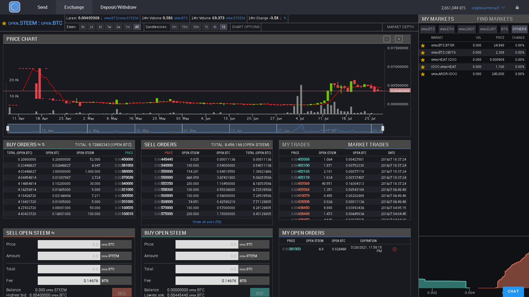The width and height of the screenshot is (529, 297).
Task: Filter markets by OPEN.BTC base
Action: pyautogui.click(x=428, y=29)
